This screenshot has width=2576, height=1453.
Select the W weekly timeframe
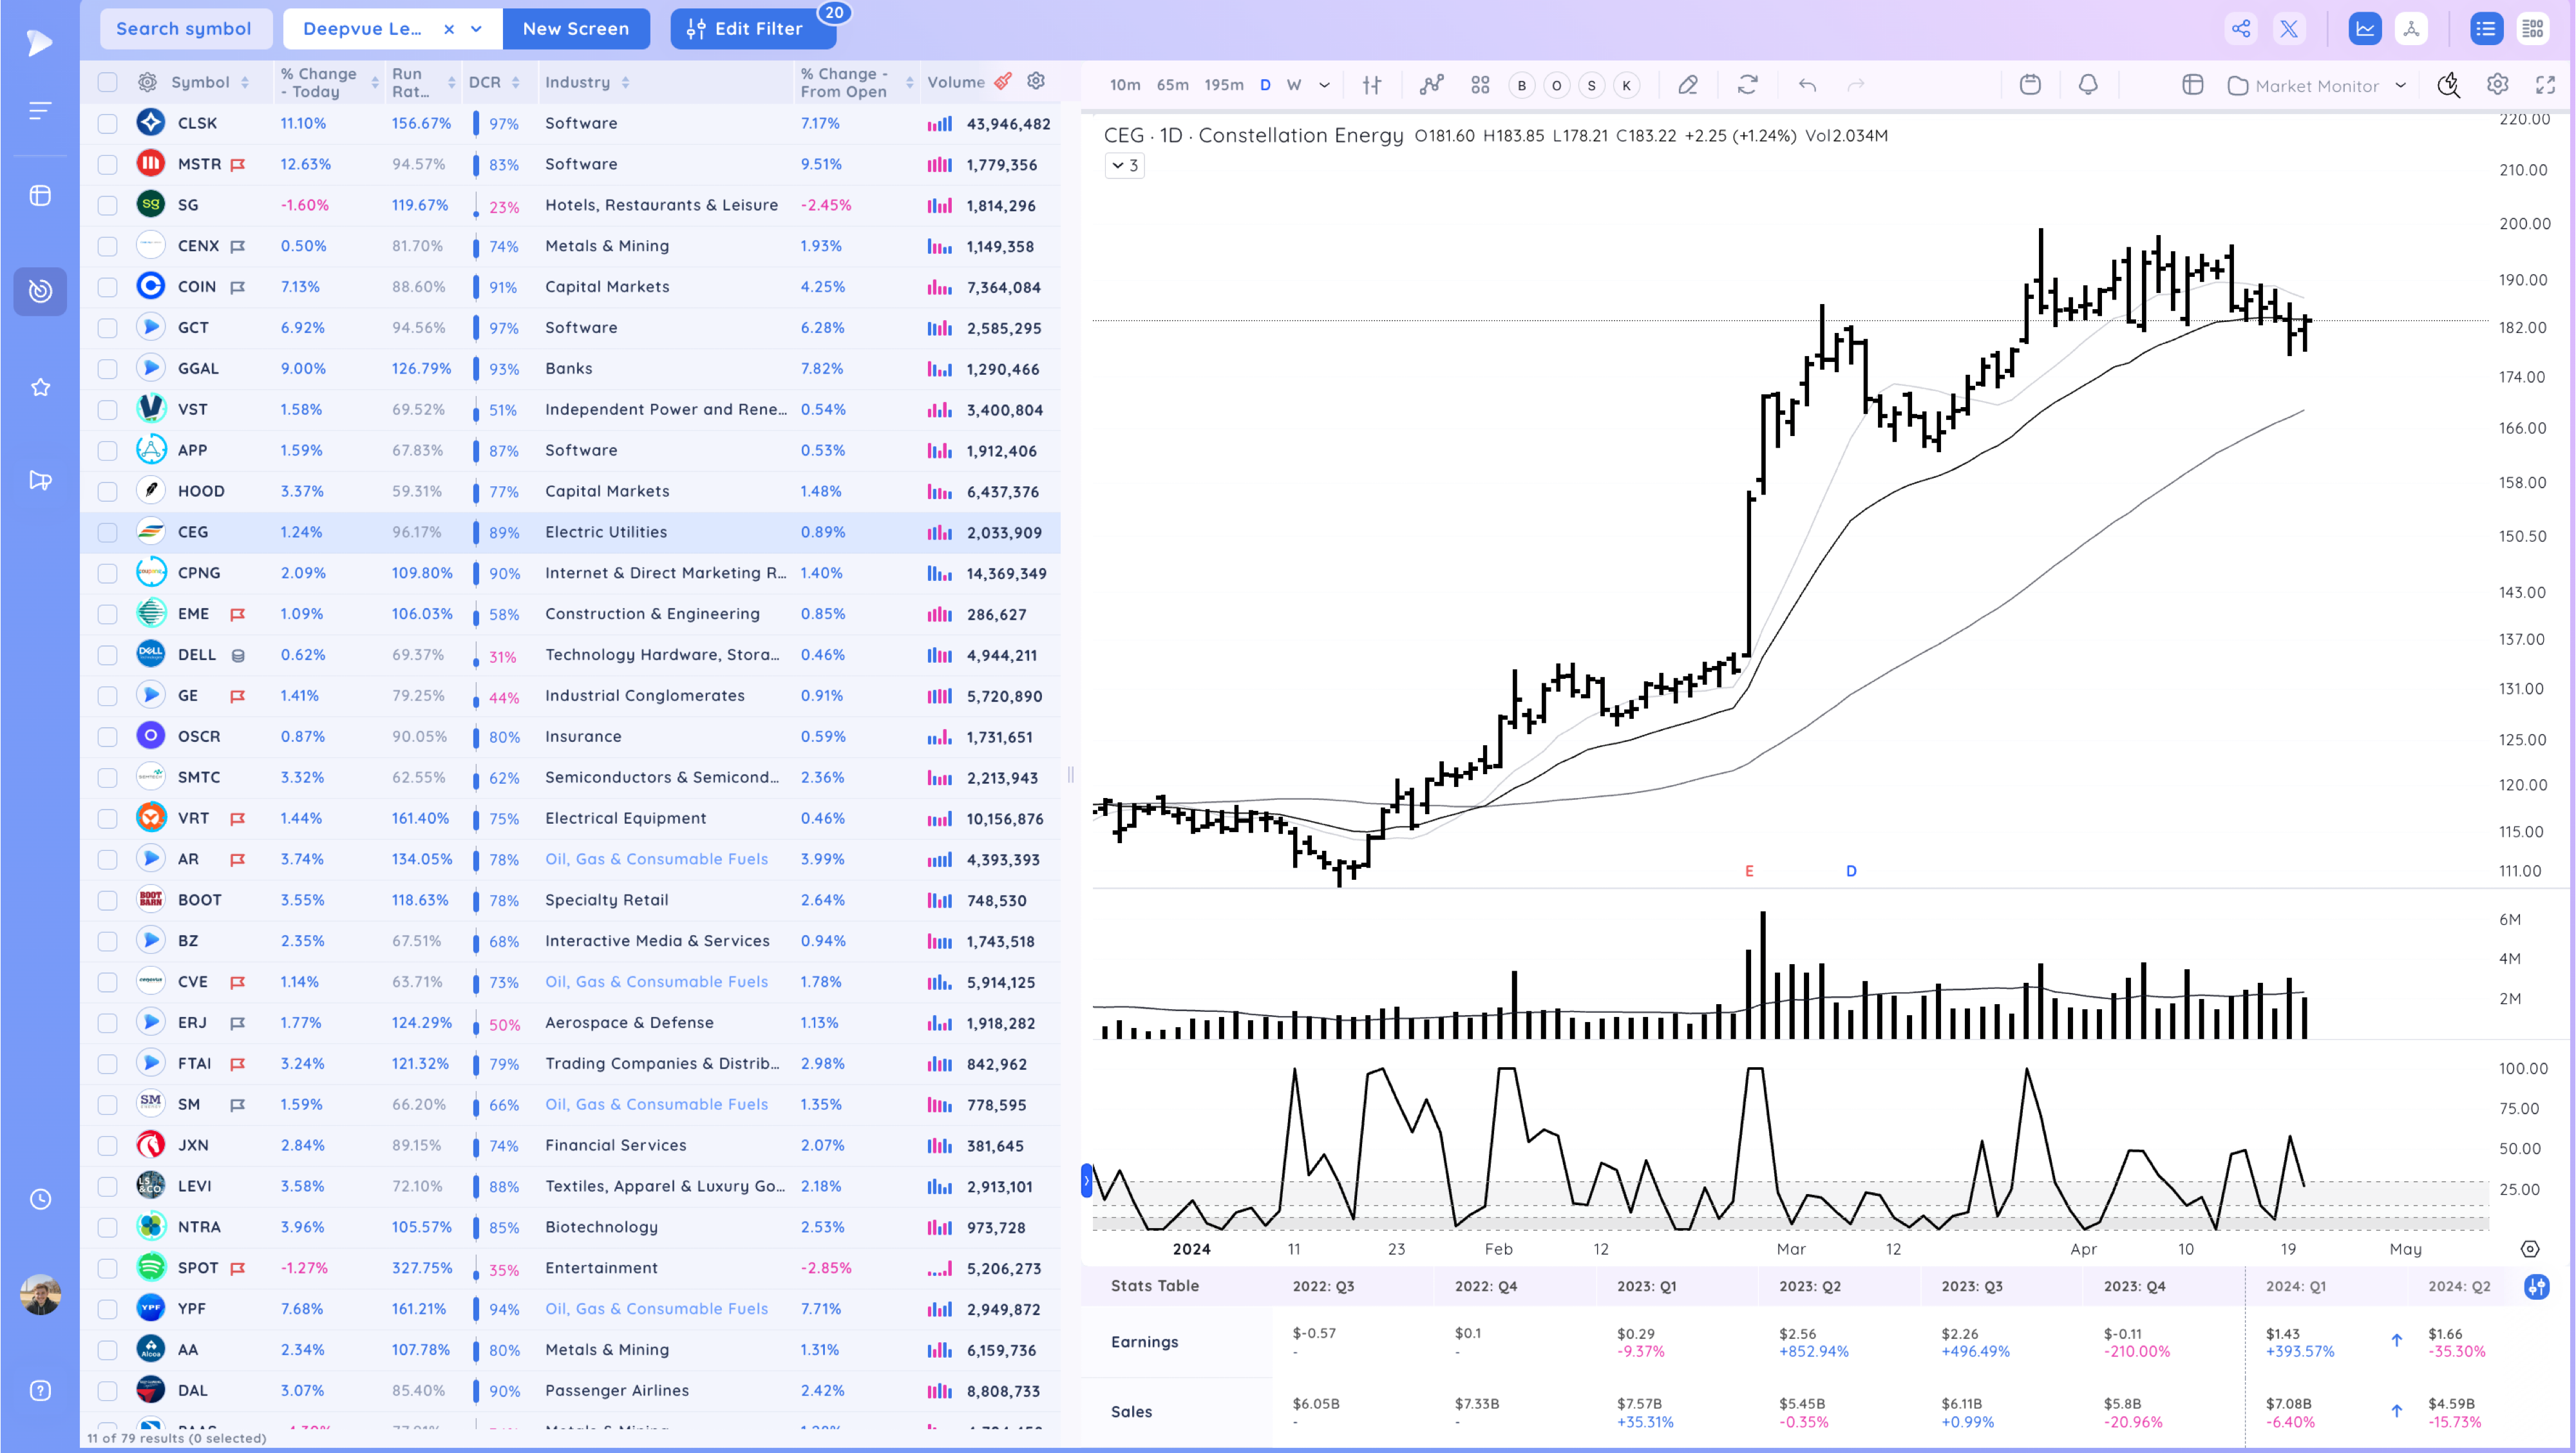click(x=1294, y=85)
